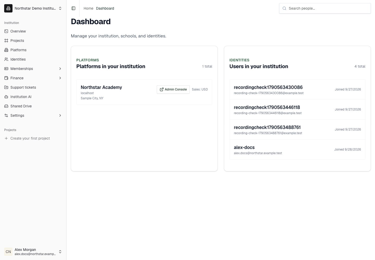This screenshot has height=260, width=375.
Task: Click the 1 total platforms count
Action: tap(207, 66)
